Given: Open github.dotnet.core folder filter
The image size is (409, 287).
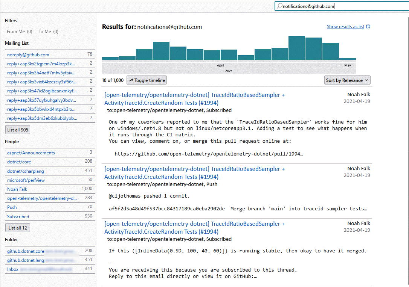Looking at the screenshot, I should [x=26, y=251].
